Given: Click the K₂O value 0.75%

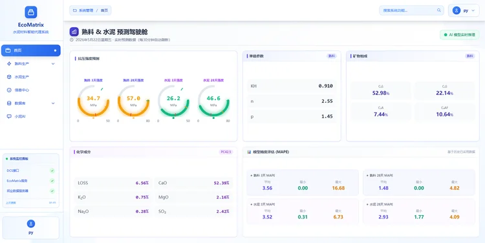Looking at the screenshot, I should click(x=142, y=197).
